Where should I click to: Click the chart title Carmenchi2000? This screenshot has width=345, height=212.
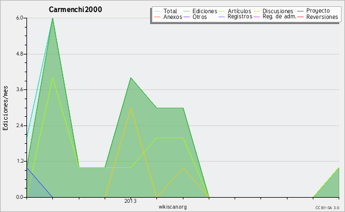click(x=75, y=9)
